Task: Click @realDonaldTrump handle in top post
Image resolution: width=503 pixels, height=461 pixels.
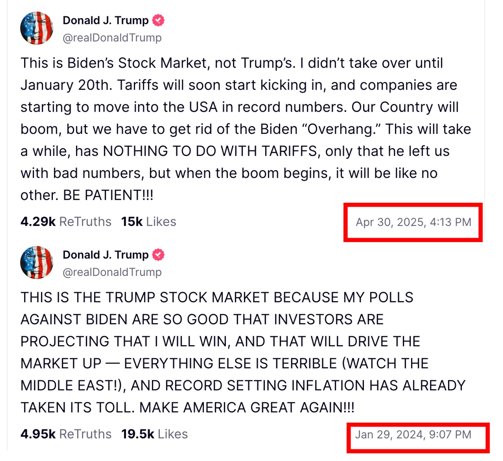Action: point(112,38)
